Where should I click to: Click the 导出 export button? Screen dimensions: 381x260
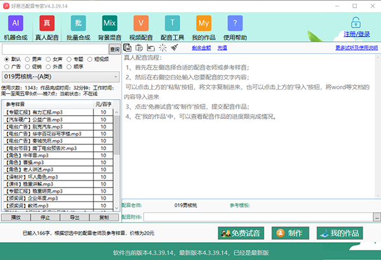tap(74, 217)
